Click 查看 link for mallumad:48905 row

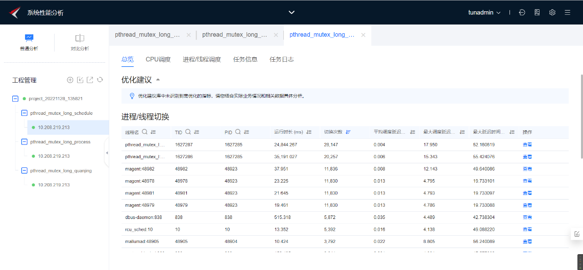[x=527, y=241]
